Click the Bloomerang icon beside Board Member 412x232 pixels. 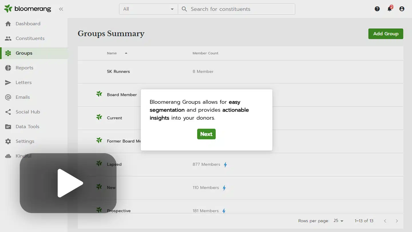(x=99, y=94)
